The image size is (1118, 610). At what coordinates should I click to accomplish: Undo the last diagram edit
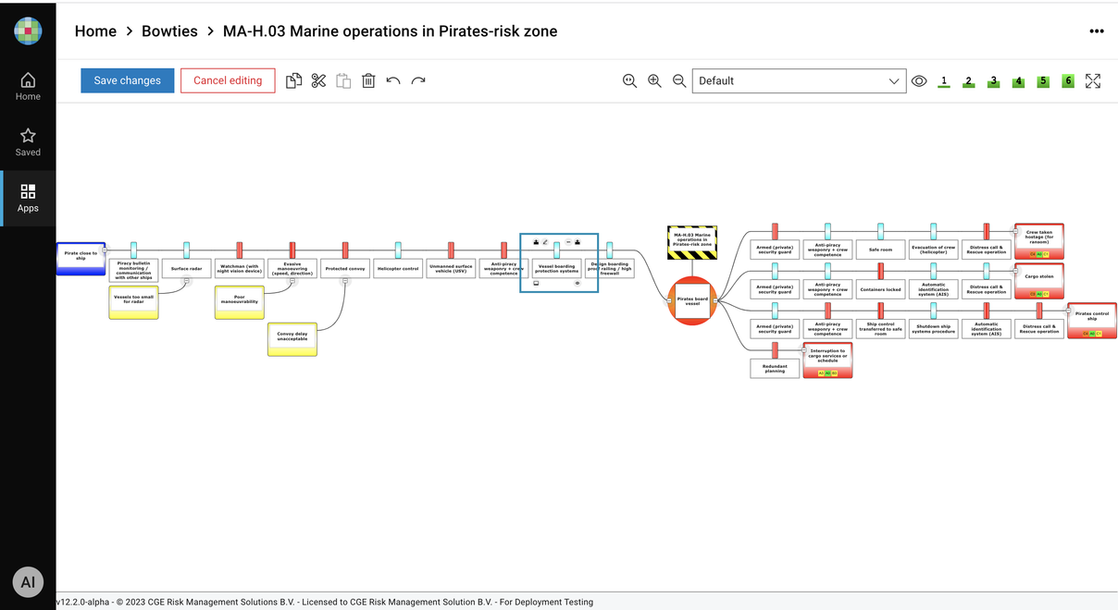(x=393, y=80)
